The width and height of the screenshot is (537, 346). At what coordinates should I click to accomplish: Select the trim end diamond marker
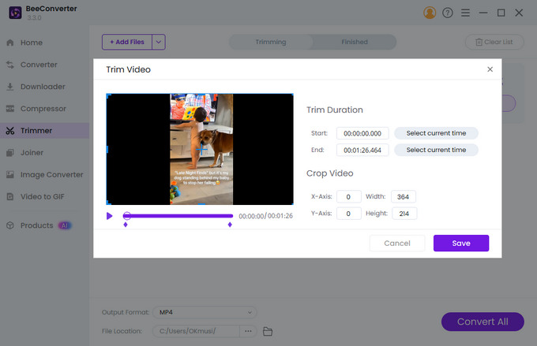point(230,225)
